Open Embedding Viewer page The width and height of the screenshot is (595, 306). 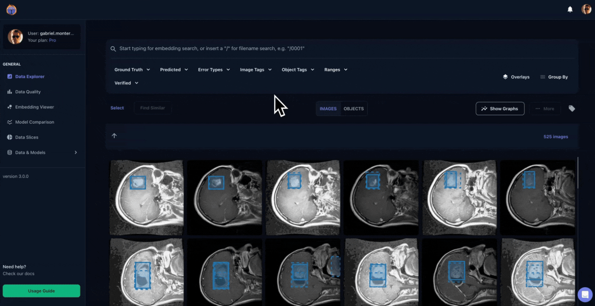34,107
